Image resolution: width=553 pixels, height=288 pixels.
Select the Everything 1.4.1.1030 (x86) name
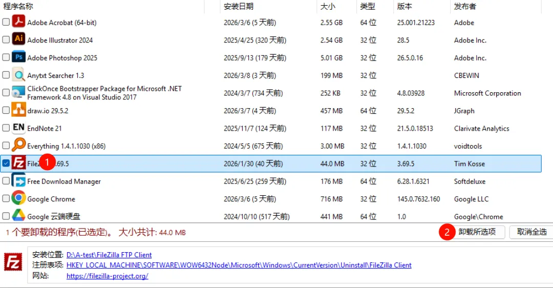(66, 146)
